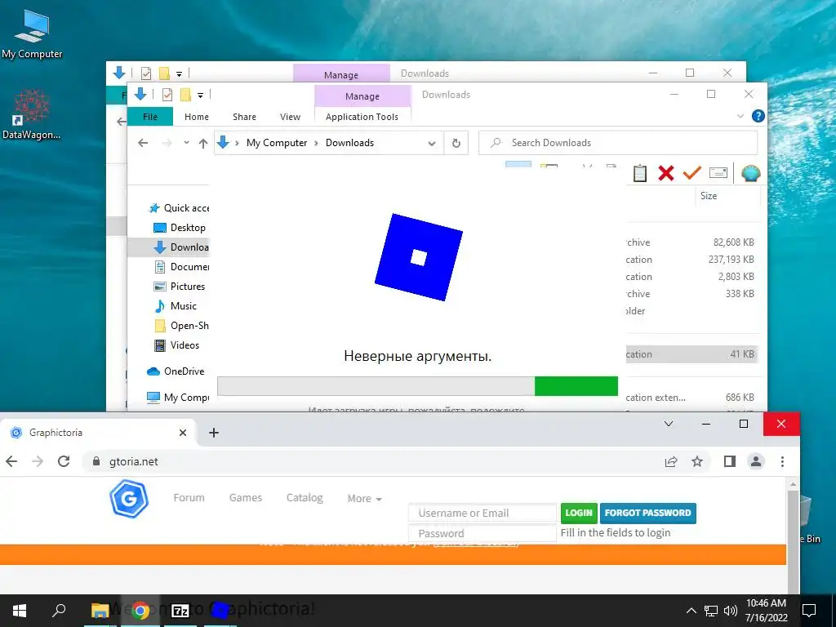Open the notification center icon

[x=809, y=611]
